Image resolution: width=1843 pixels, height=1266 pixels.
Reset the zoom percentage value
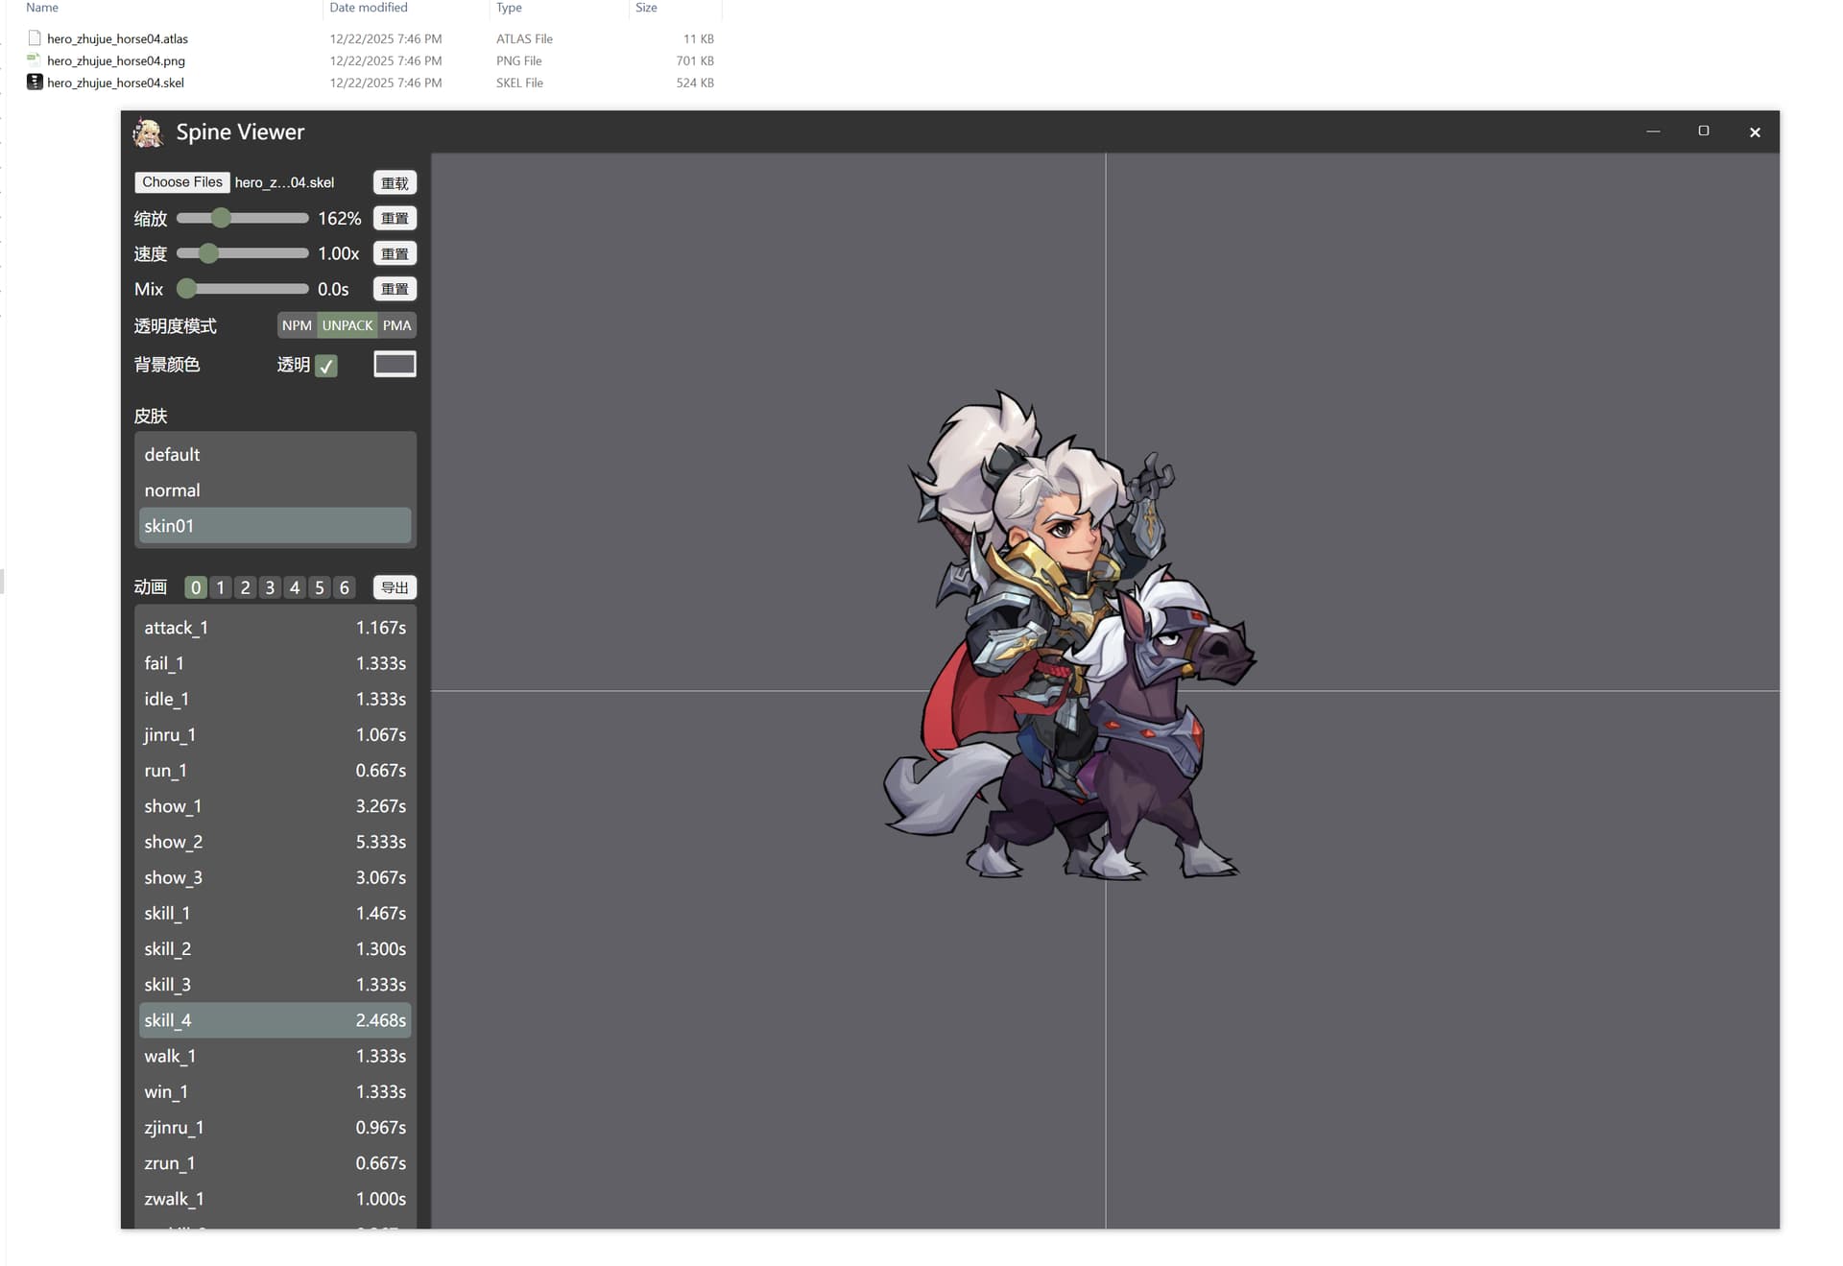(395, 219)
